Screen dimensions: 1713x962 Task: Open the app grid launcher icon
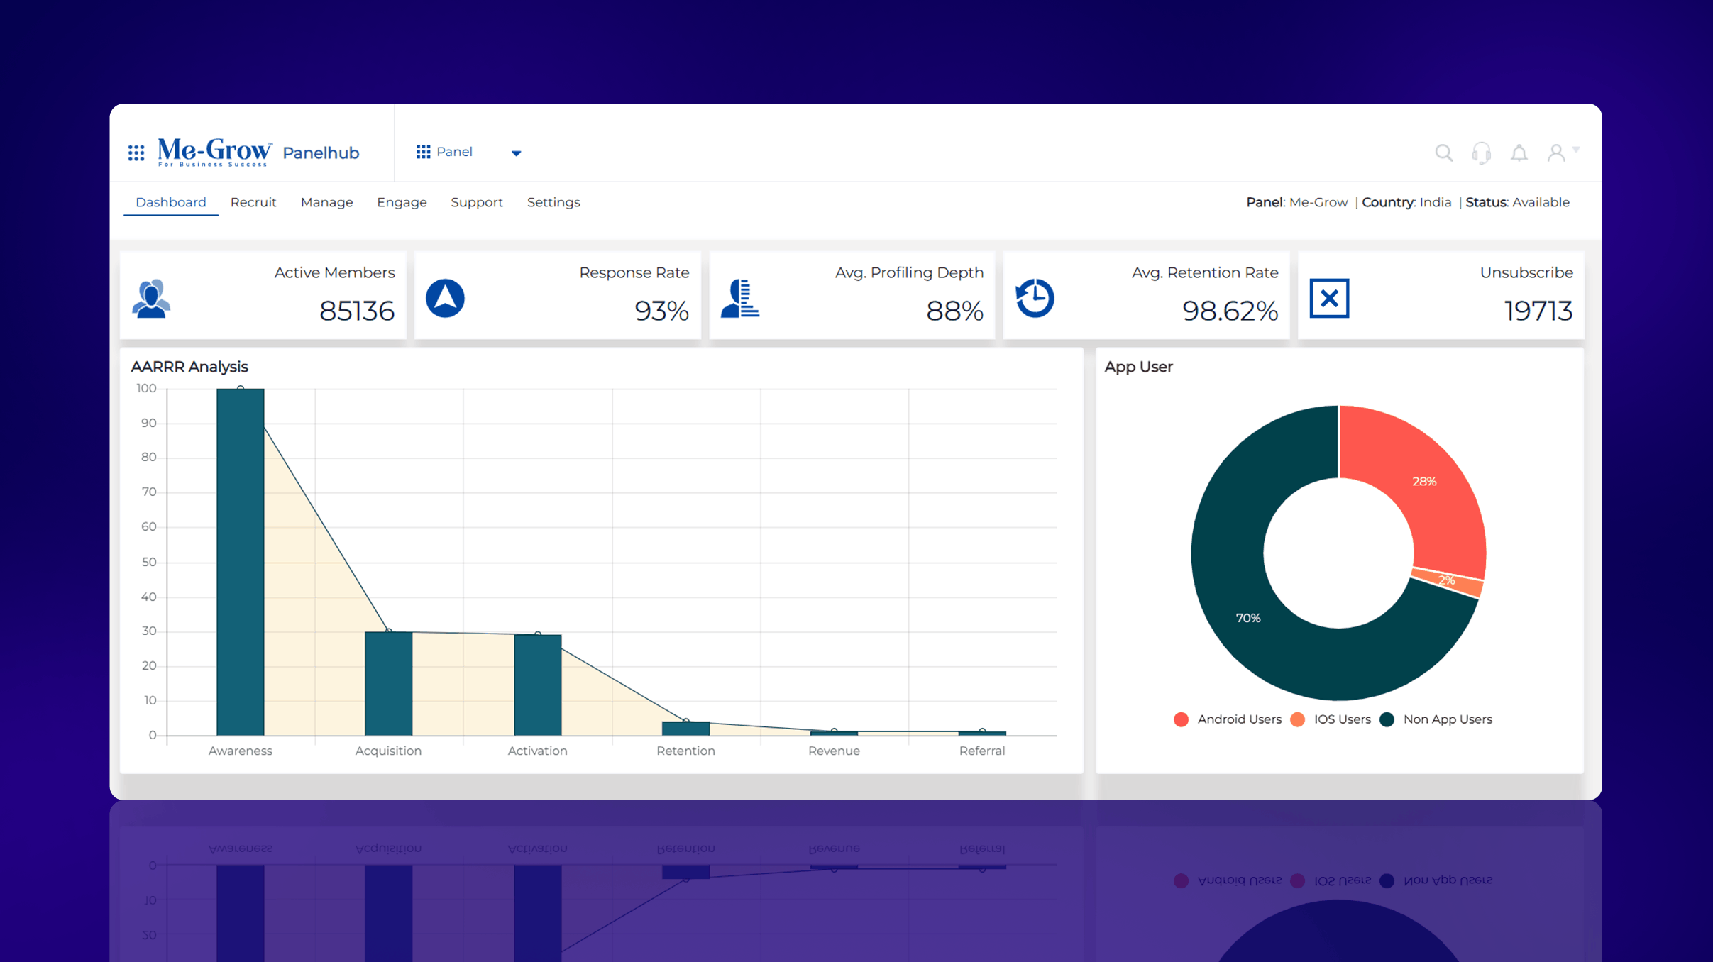(136, 153)
